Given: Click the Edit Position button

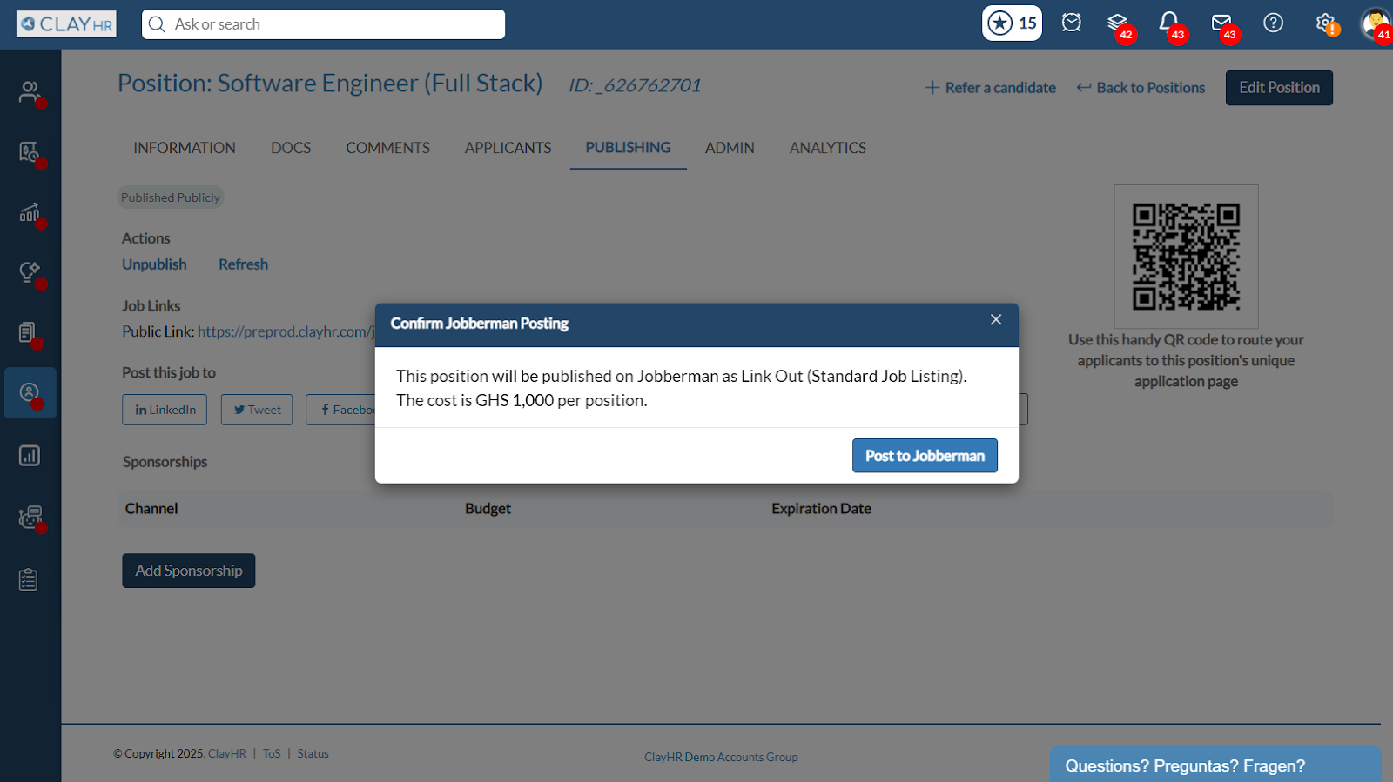Looking at the screenshot, I should pos(1279,88).
